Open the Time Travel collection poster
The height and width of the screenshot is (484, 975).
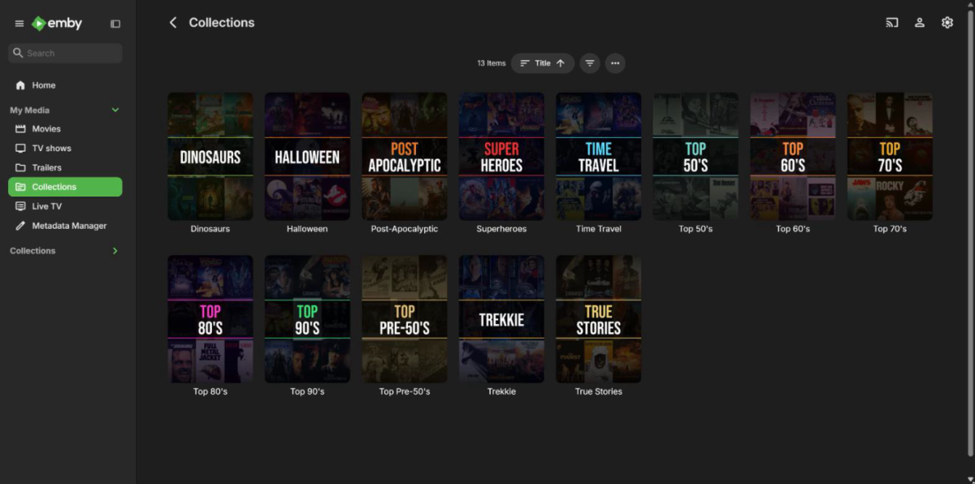coord(599,156)
